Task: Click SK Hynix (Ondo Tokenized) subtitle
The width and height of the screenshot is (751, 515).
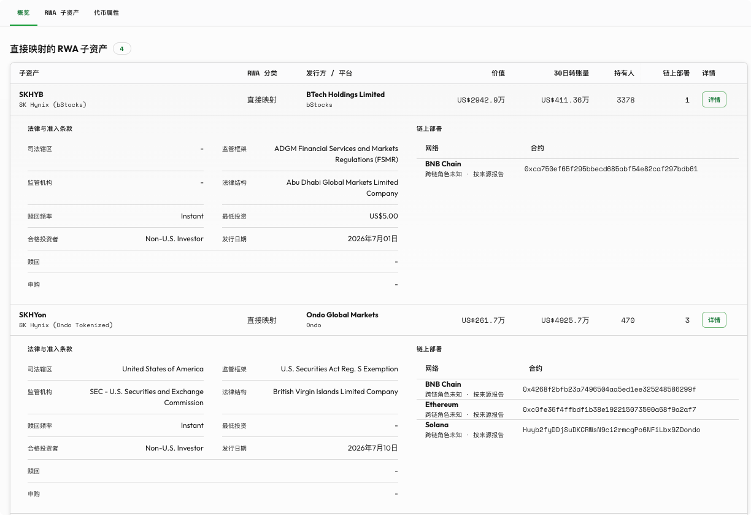Action: click(66, 325)
